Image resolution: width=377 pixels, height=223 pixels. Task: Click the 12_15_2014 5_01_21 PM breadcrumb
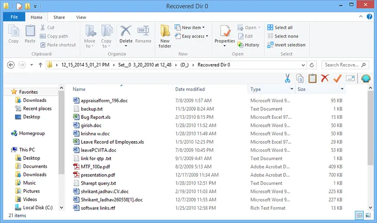(x=85, y=65)
